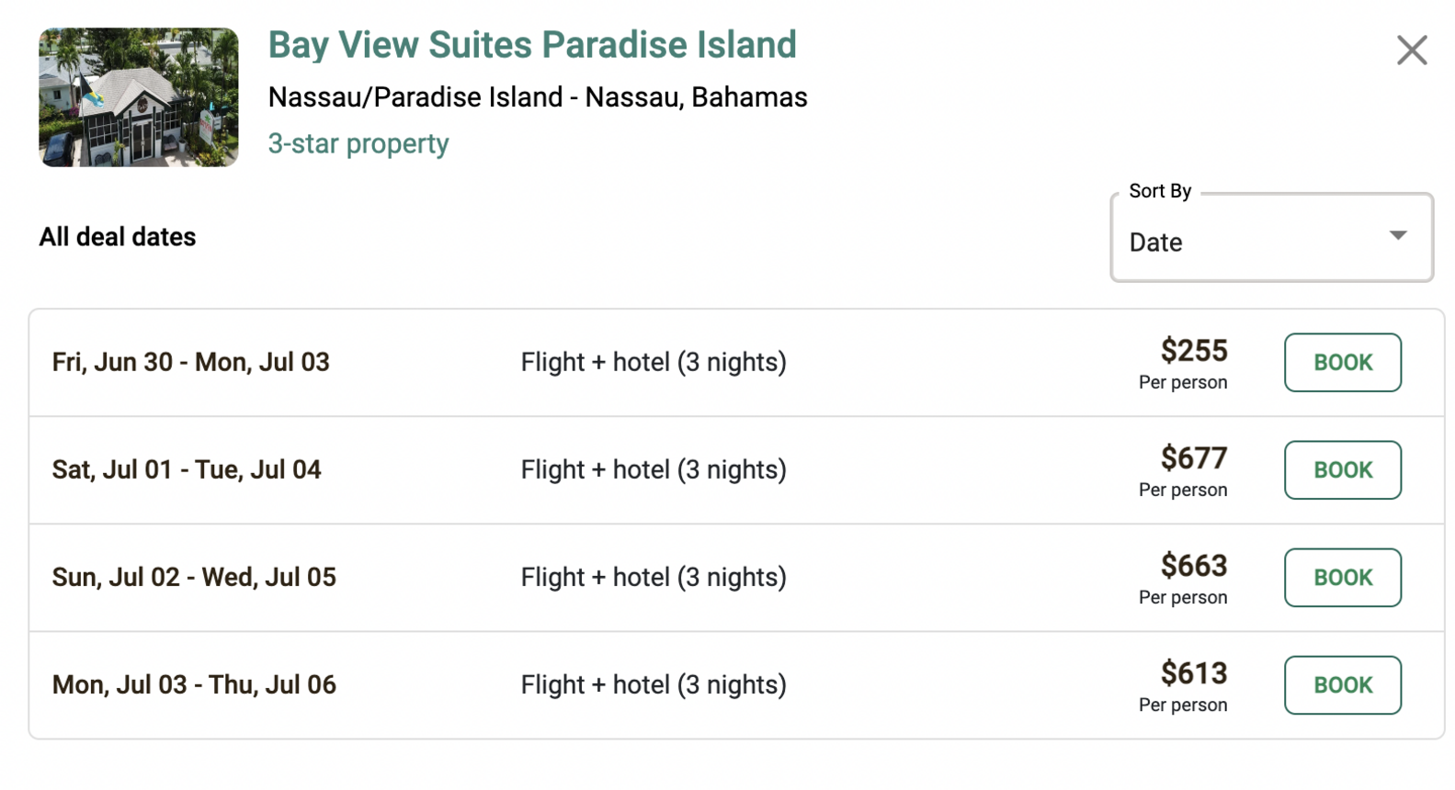Select the $255 per person deal row
The height and width of the screenshot is (790, 1455).
[1194, 350]
